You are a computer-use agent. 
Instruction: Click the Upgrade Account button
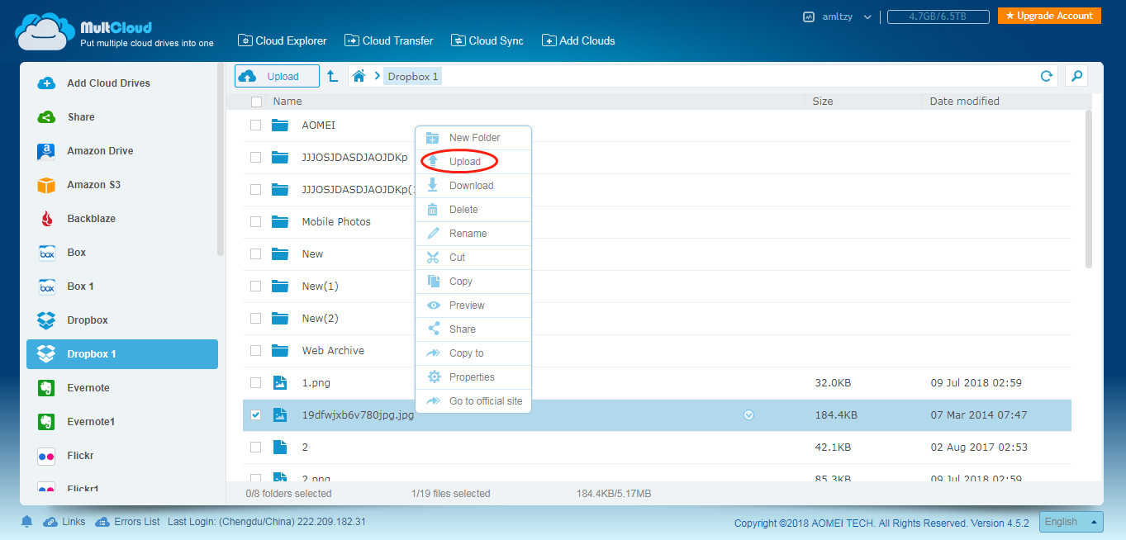click(1048, 16)
